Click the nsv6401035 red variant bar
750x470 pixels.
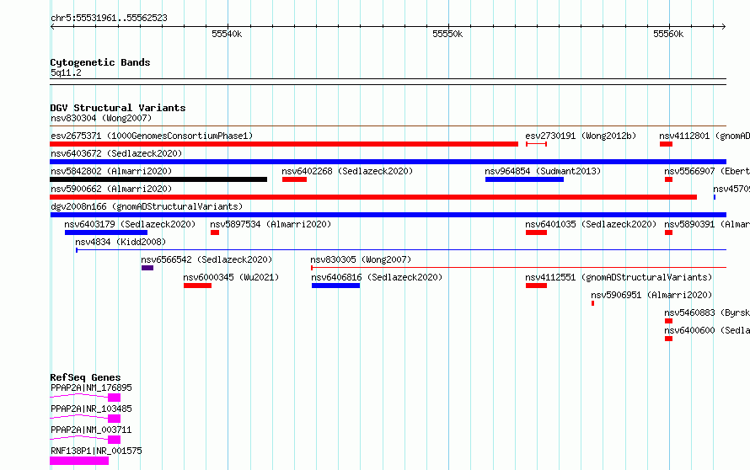tap(536, 232)
